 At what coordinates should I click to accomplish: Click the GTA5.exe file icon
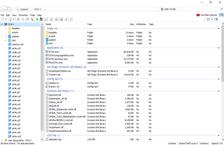47,52
